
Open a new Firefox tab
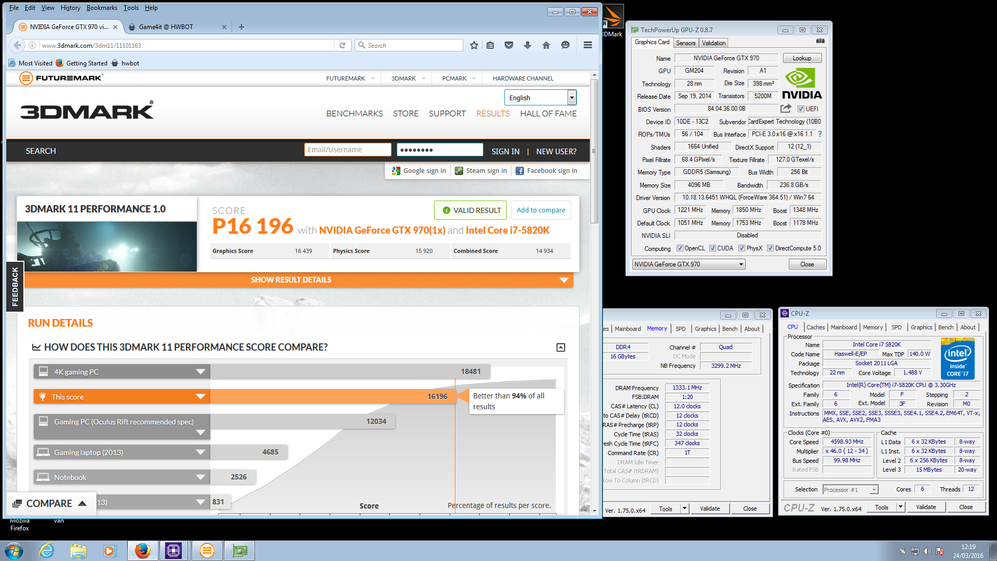[241, 27]
